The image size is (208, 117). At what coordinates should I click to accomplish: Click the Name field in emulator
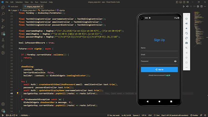[x=159, y=48]
